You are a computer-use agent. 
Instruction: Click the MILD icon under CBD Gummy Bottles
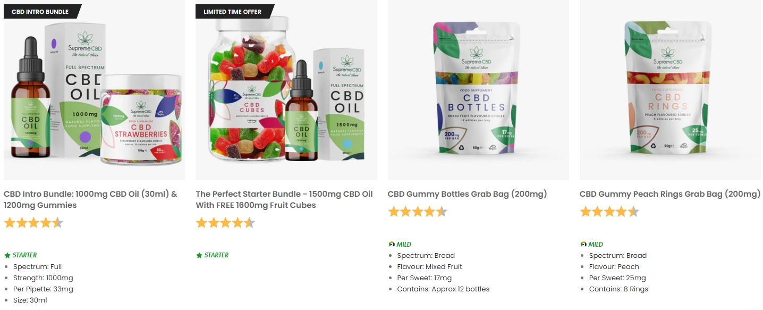tap(392, 244)
